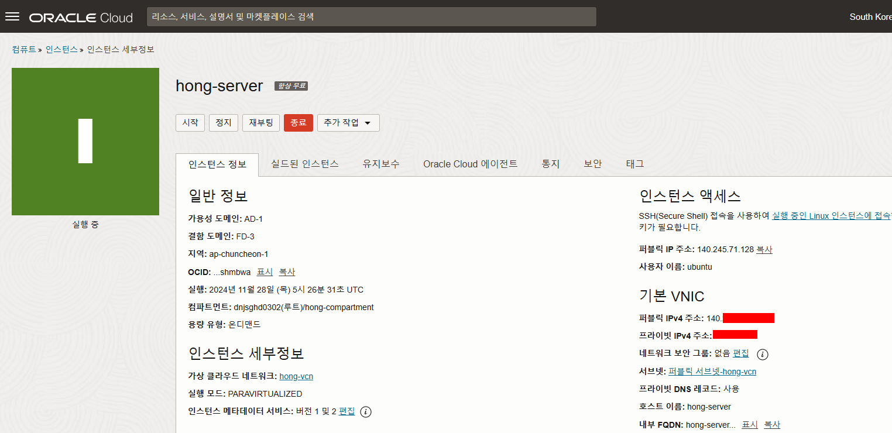Show the 내부 FQDN via 표시 link
The height and width of the screenshot is (433, 892).
pyautogui.click(x=750, y=425)
